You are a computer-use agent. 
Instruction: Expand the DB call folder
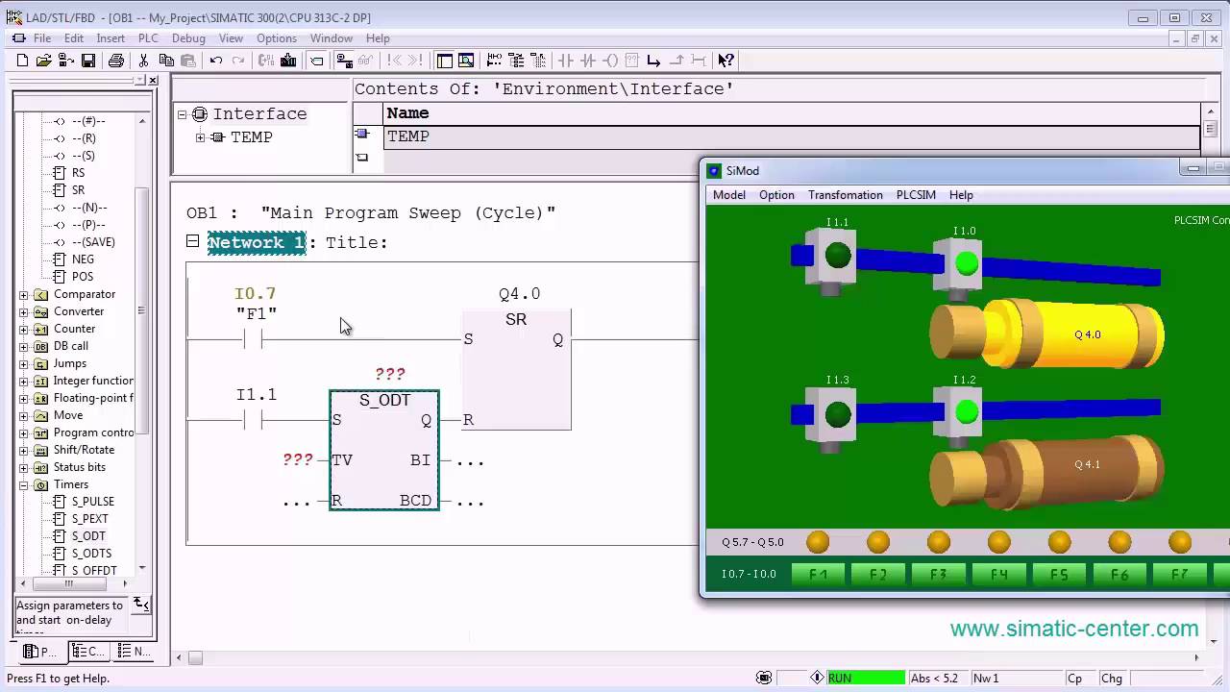24,347
